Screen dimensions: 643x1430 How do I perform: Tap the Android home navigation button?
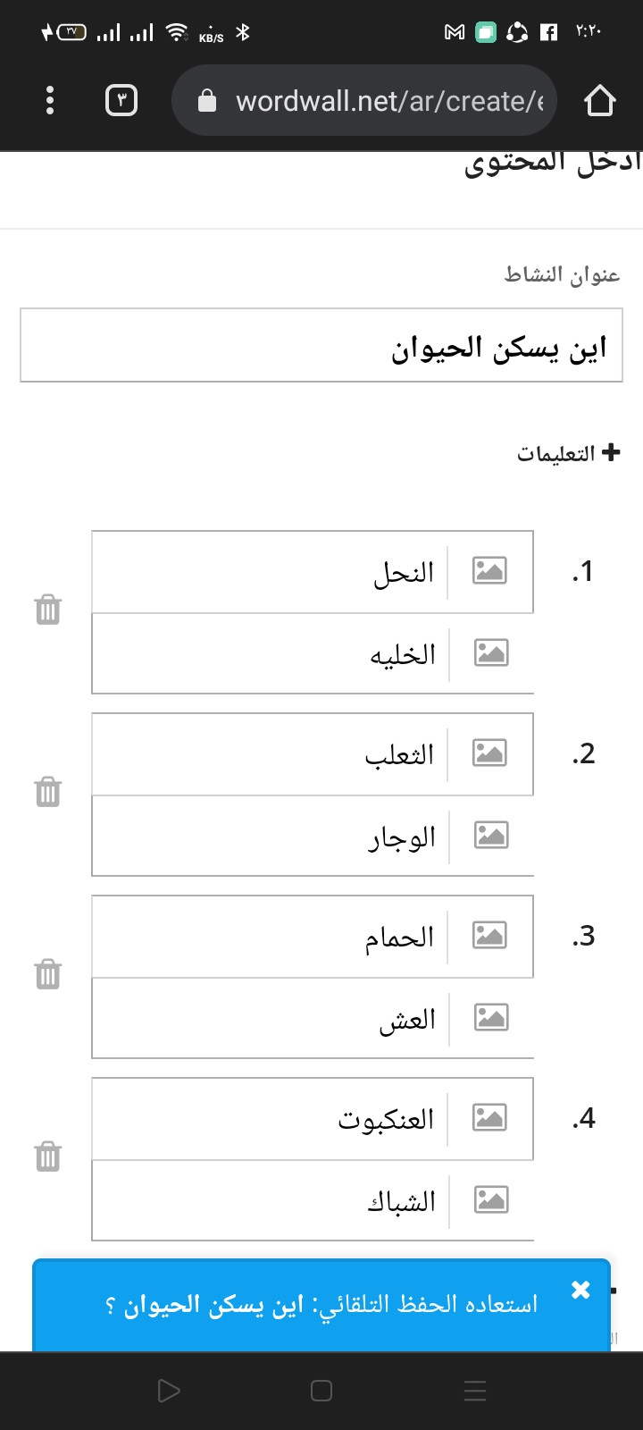(321, 1391)
